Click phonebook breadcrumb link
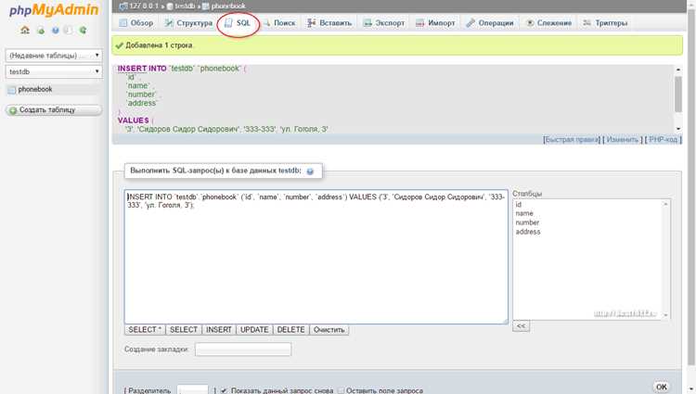The height and width of the screenshot is (394, 696). (x=228, y=6)
